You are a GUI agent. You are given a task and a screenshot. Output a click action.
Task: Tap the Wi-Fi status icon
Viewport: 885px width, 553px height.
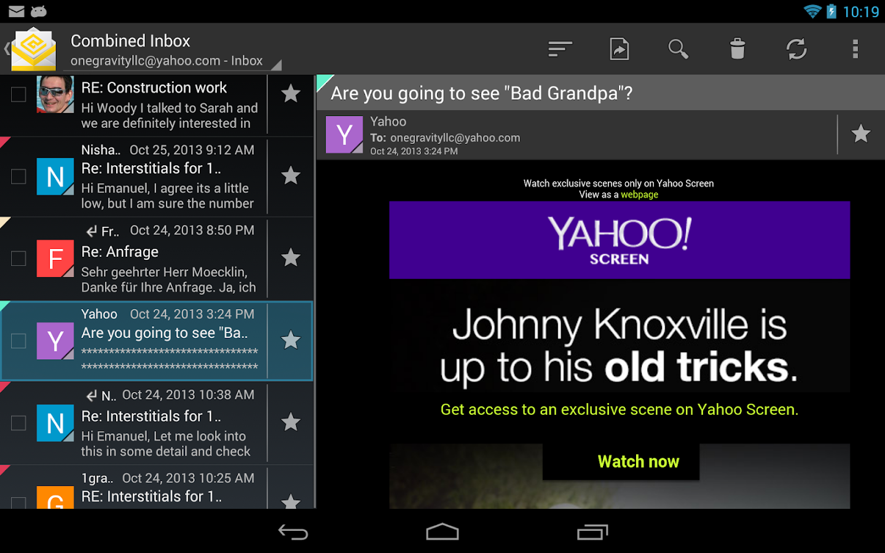[812, 11]
